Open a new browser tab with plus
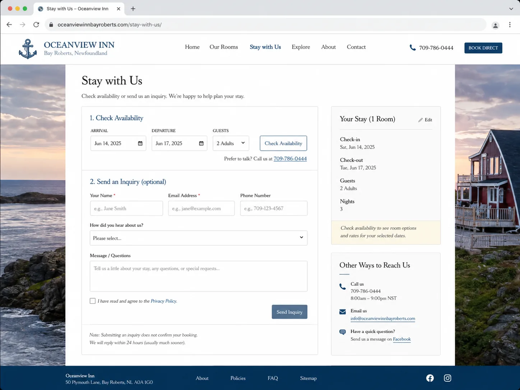Screen dimensions: 520x390 (133, 9)
